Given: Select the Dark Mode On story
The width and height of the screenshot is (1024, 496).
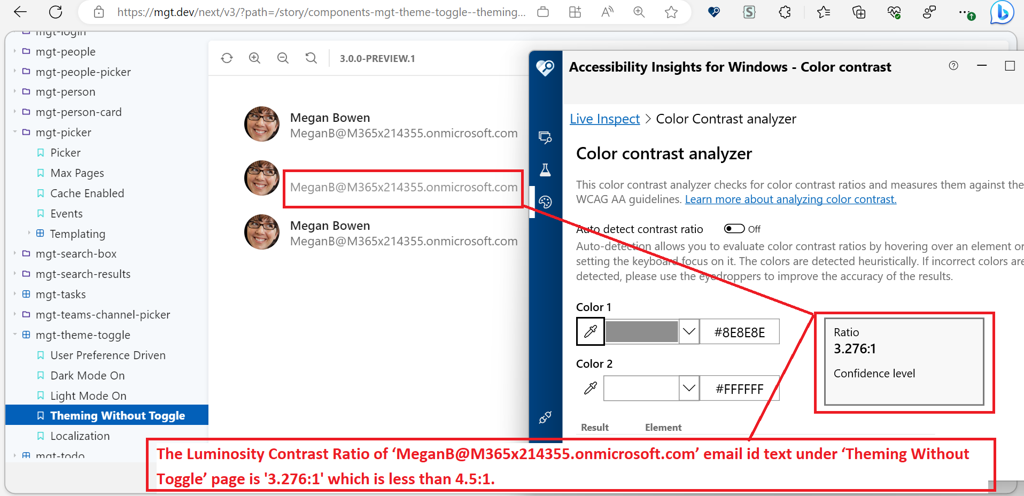Looking at the screenshot, I should tap(87, 375).
